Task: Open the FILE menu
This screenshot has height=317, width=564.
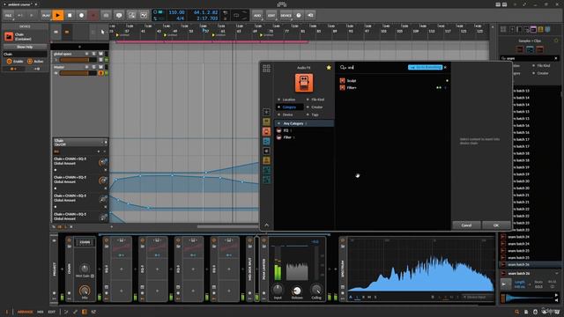Action: click(8, 16)
